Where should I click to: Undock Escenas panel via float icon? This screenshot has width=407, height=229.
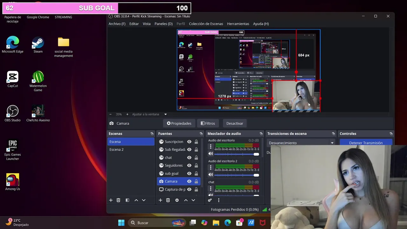coord(152,134)
